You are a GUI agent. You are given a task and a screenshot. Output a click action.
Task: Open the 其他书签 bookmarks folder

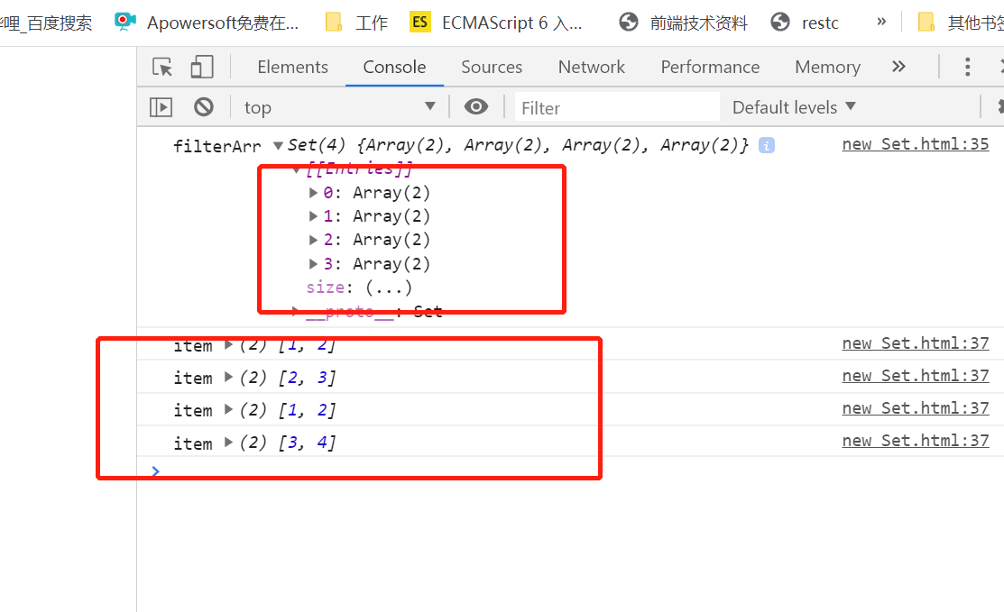[960, 23]
